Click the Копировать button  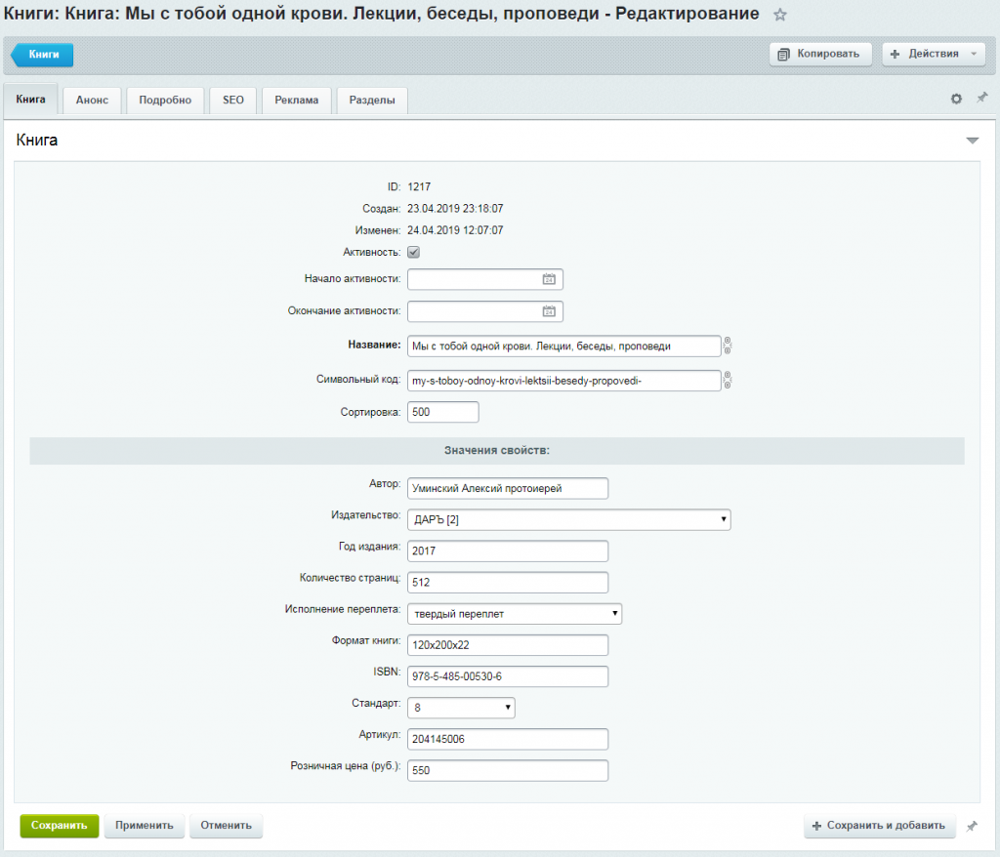pos(820,55)
